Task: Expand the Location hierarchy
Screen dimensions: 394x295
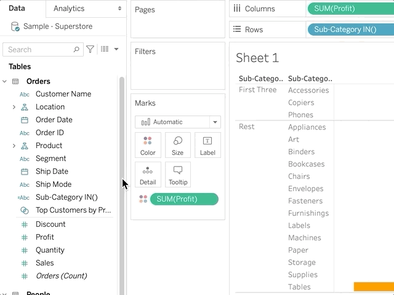Action: coord(14,107)
